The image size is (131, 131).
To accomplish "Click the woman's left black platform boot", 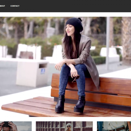I will click(60, 104).
